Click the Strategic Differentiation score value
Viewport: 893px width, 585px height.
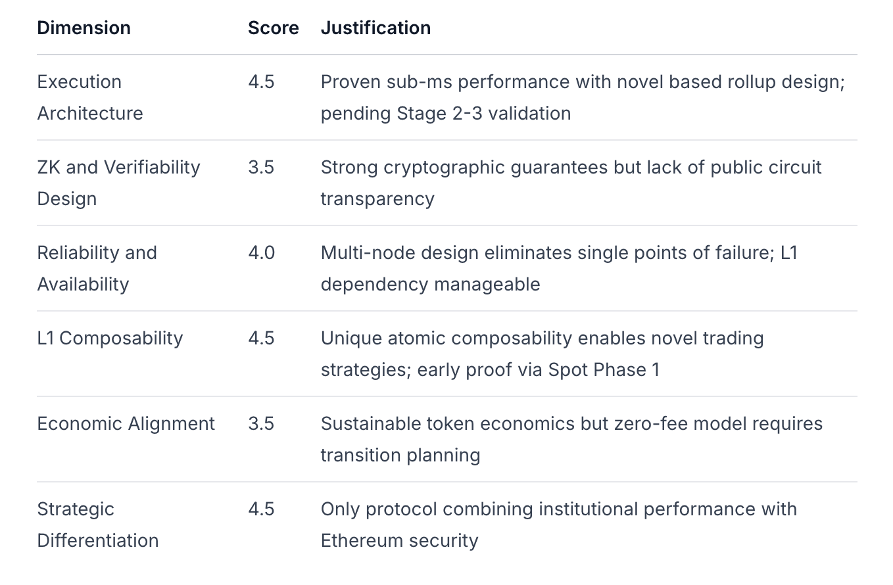261,509
